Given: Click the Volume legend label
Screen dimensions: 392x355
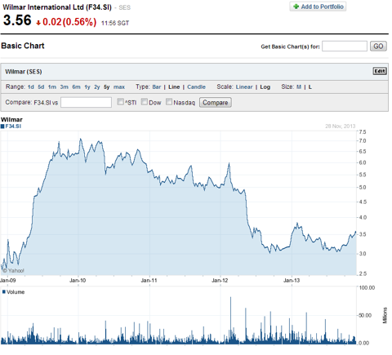Looking at the screenshot, I should pos(16,292).
